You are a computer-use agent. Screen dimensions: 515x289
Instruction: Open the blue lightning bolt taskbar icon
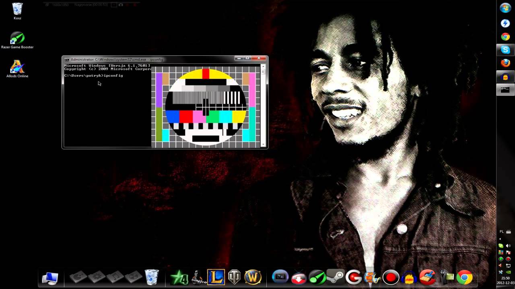505,23
